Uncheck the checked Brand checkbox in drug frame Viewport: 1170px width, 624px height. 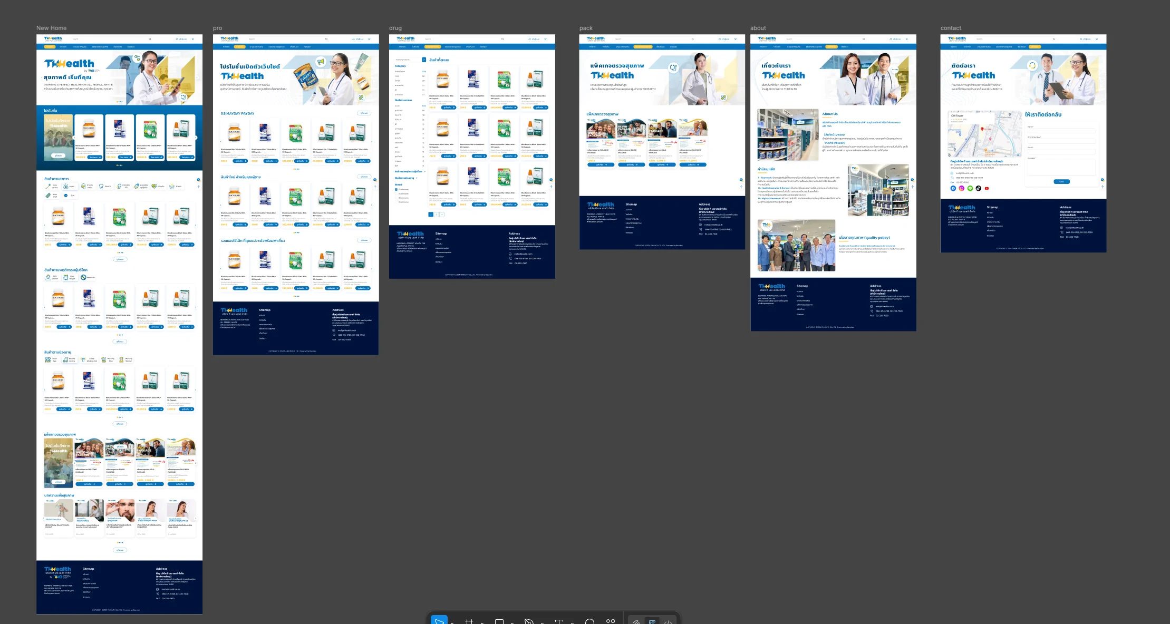tap(397, 189)
